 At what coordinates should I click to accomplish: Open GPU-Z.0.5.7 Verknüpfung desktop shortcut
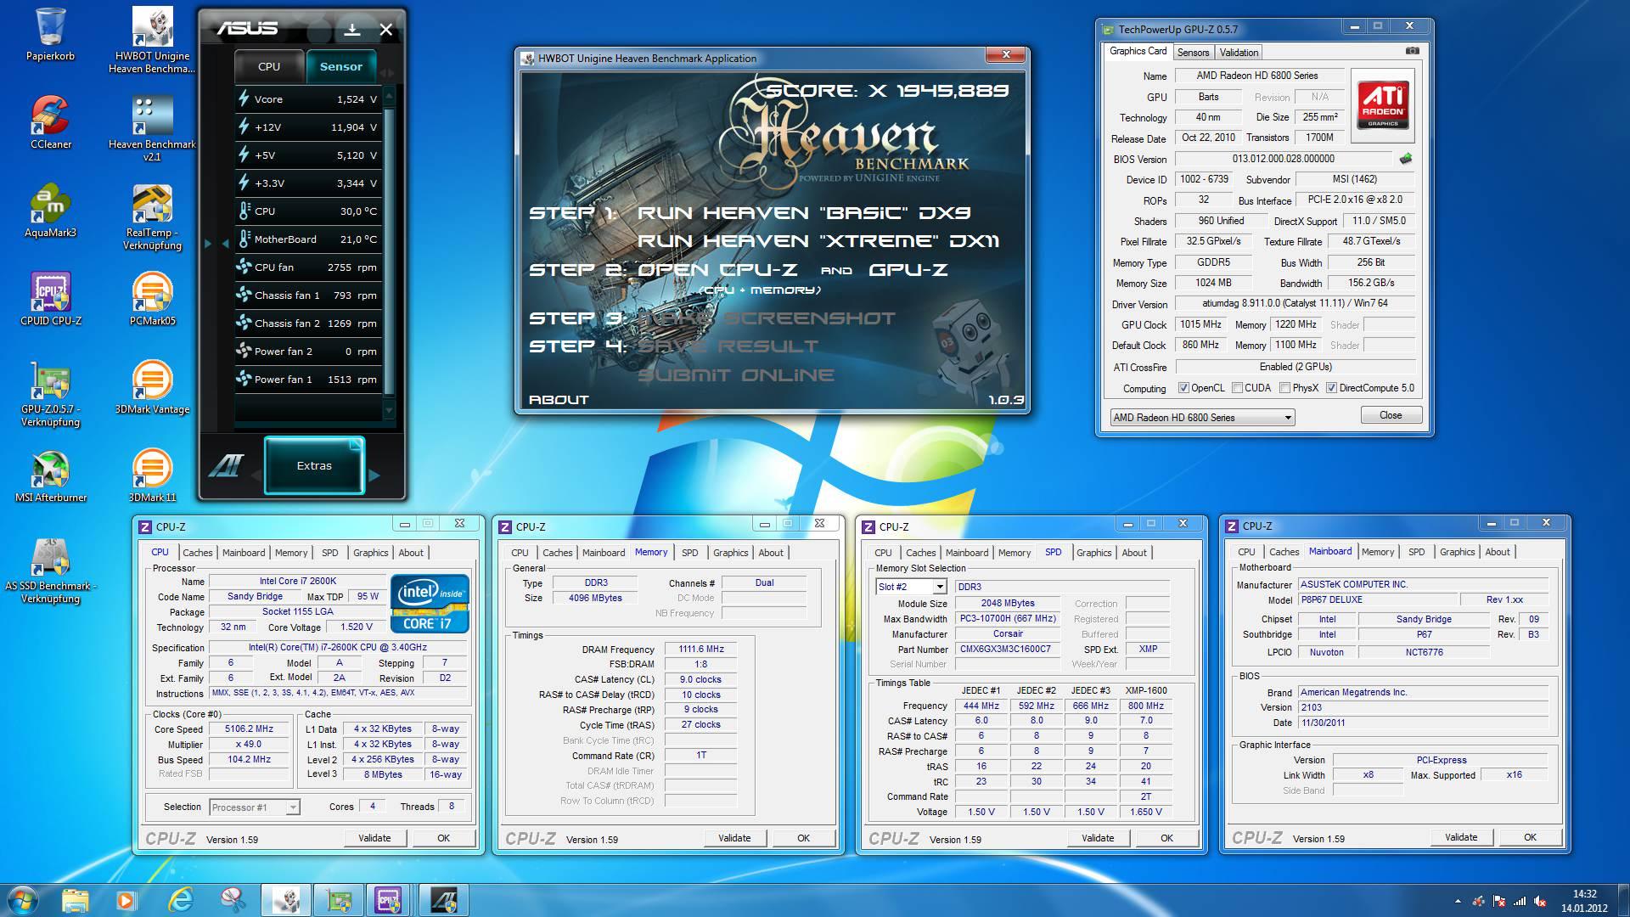(x=50, y=393)
